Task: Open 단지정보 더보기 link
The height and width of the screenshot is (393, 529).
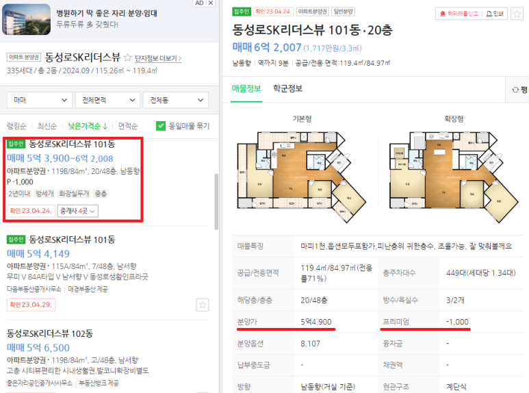Action: click(x=158, y=58)
